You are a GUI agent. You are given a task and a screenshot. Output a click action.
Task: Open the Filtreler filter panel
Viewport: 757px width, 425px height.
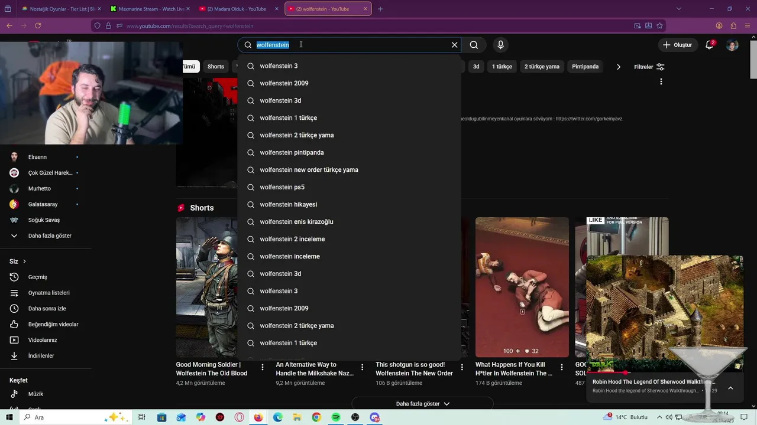point(649,67)
